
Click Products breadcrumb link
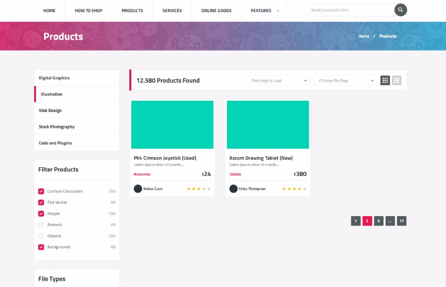point(388,36)
